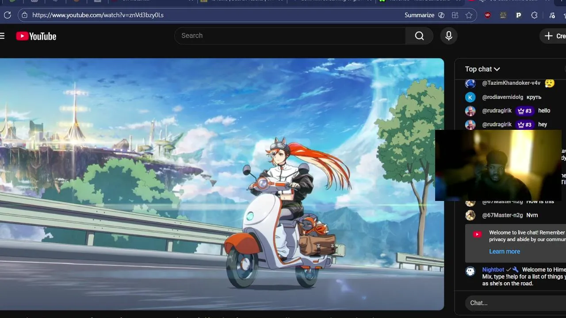566x318 pixels.
Task: Expand the Top chat dropdown
Action: click(x=482, y=69)
